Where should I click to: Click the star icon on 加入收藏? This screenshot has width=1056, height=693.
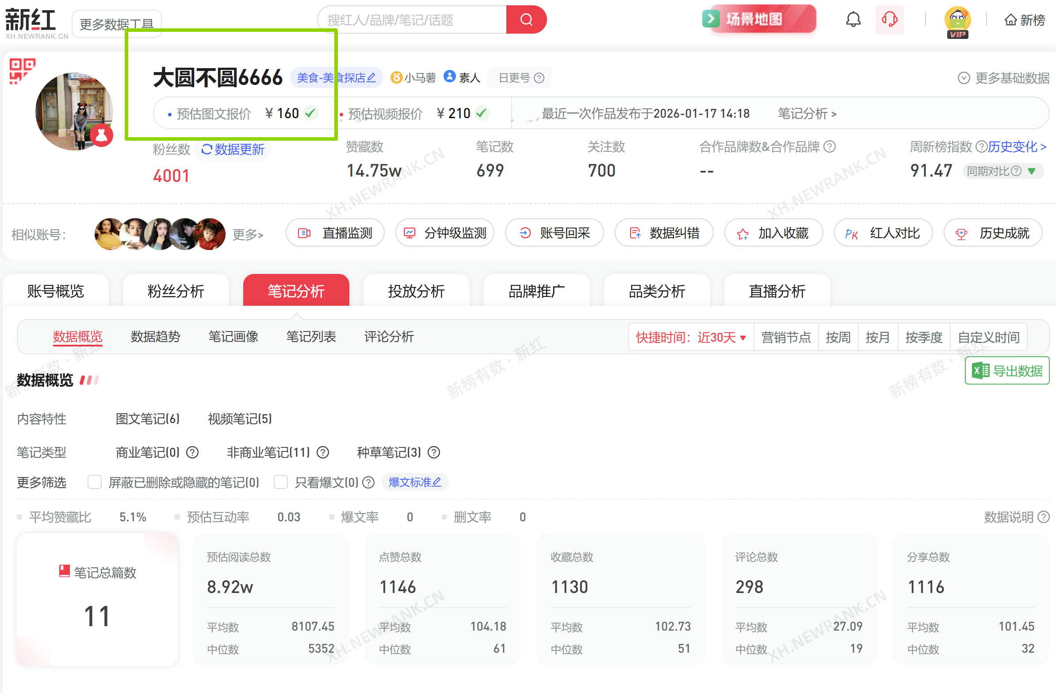742,234
